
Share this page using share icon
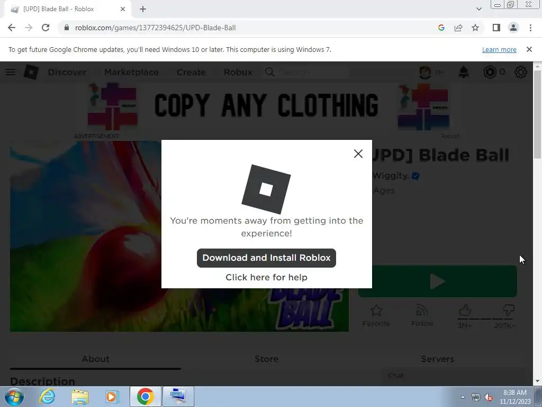(x=458, y=28)
